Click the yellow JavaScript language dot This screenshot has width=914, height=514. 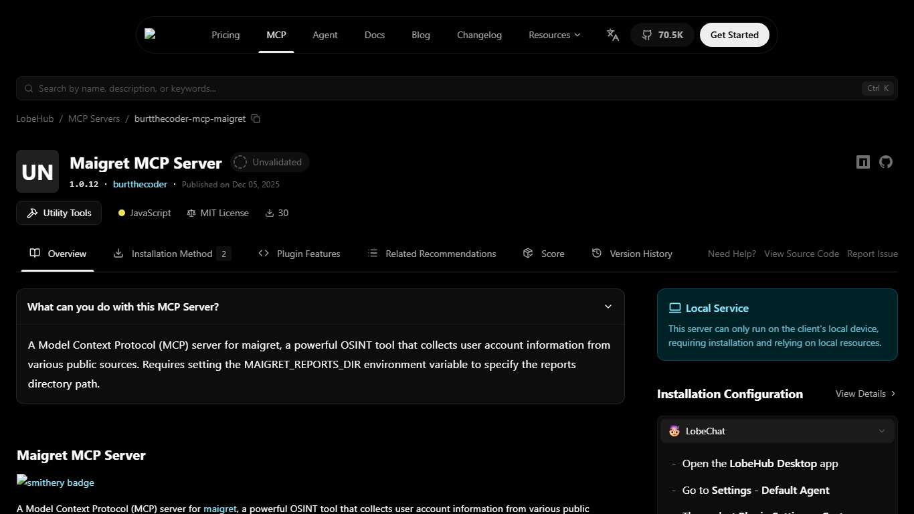coord(121,213)
